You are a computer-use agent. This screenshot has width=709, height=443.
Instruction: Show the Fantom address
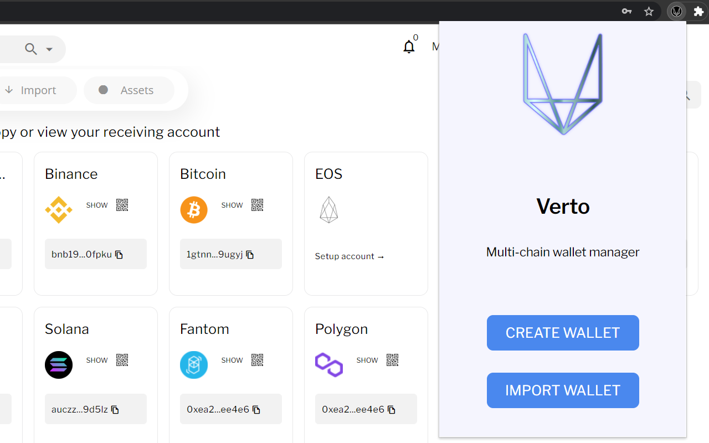point(232,360)
